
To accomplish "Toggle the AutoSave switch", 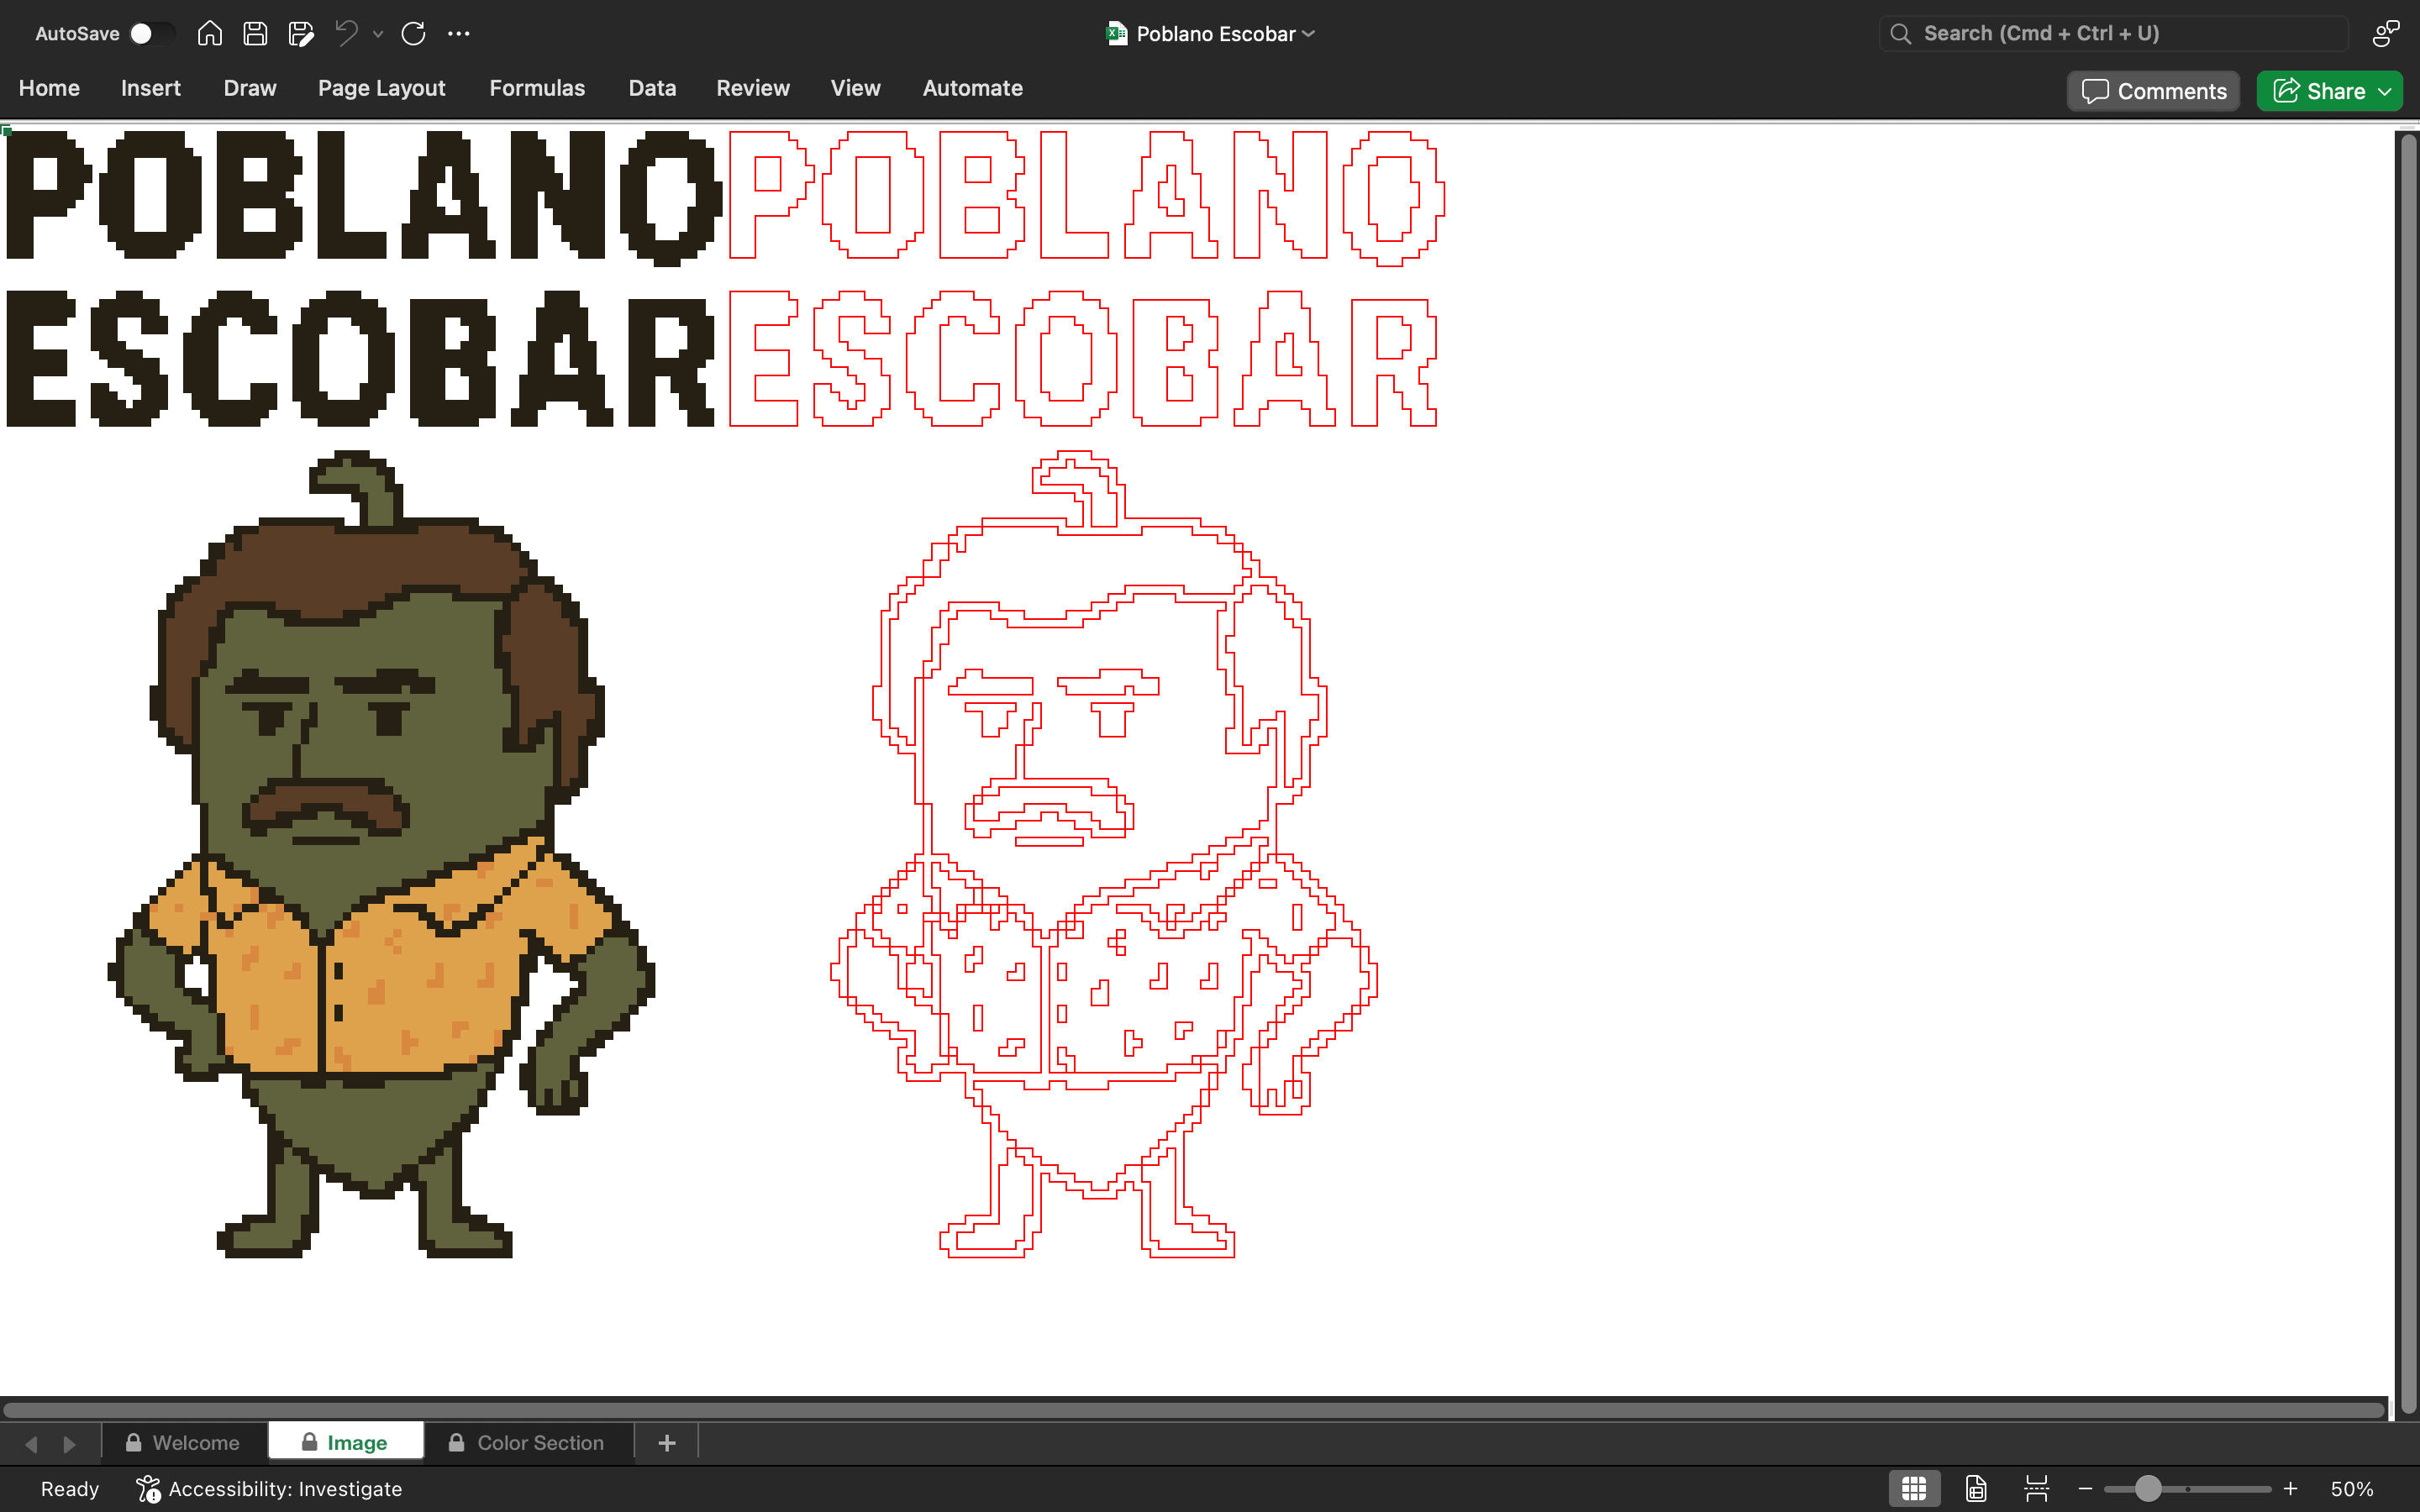I will click(151, 34).
